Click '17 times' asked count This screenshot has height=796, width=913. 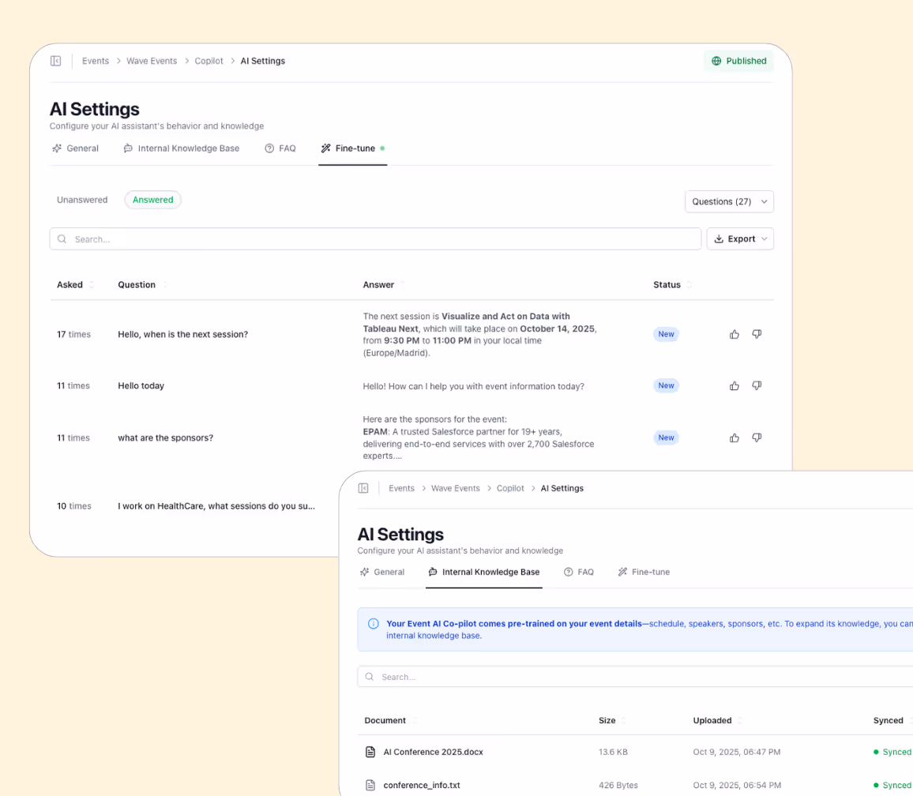click(74, 334)
